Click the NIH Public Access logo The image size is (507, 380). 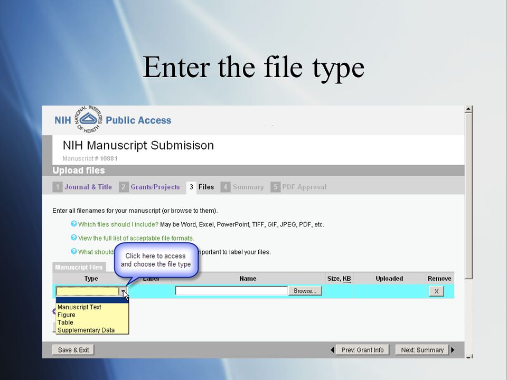pos(113,120)
